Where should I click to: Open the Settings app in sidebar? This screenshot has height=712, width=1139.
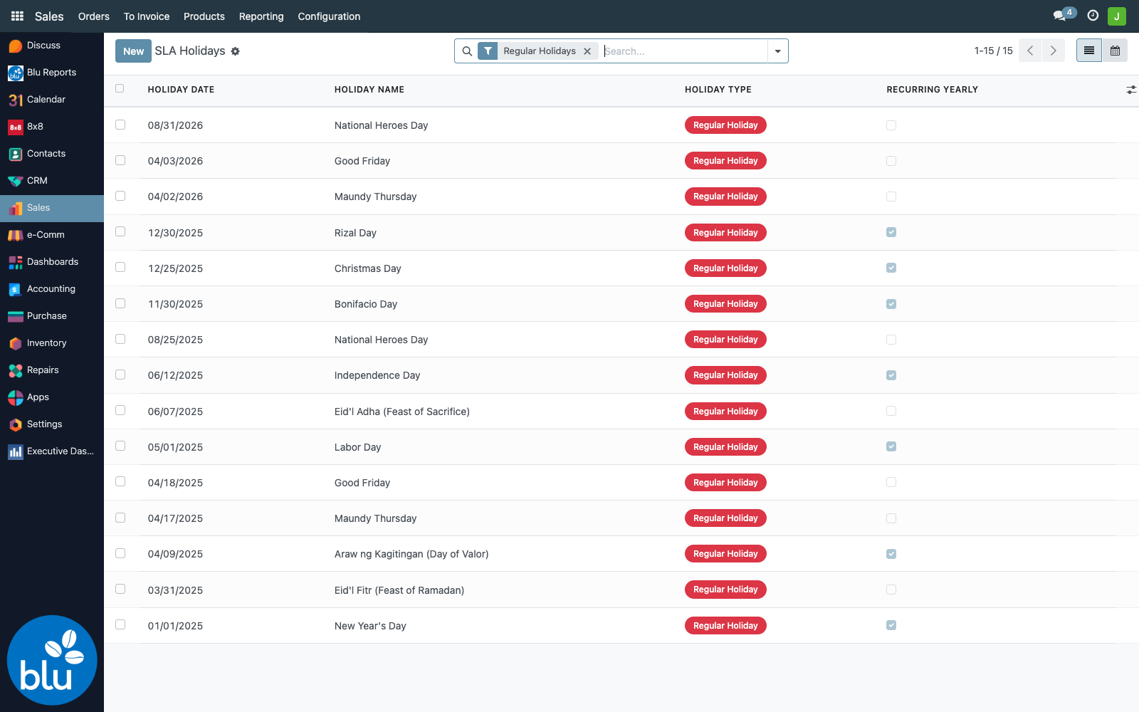click(52, 424)
